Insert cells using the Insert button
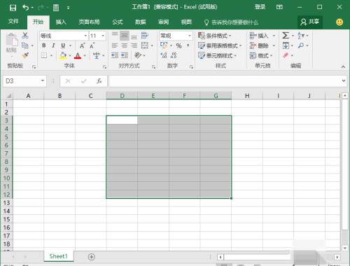 click(x=260, y=36)
